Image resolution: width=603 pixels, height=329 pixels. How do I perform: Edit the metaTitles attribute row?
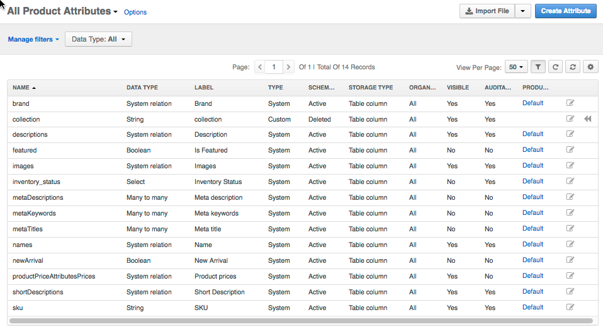point(570,229)
